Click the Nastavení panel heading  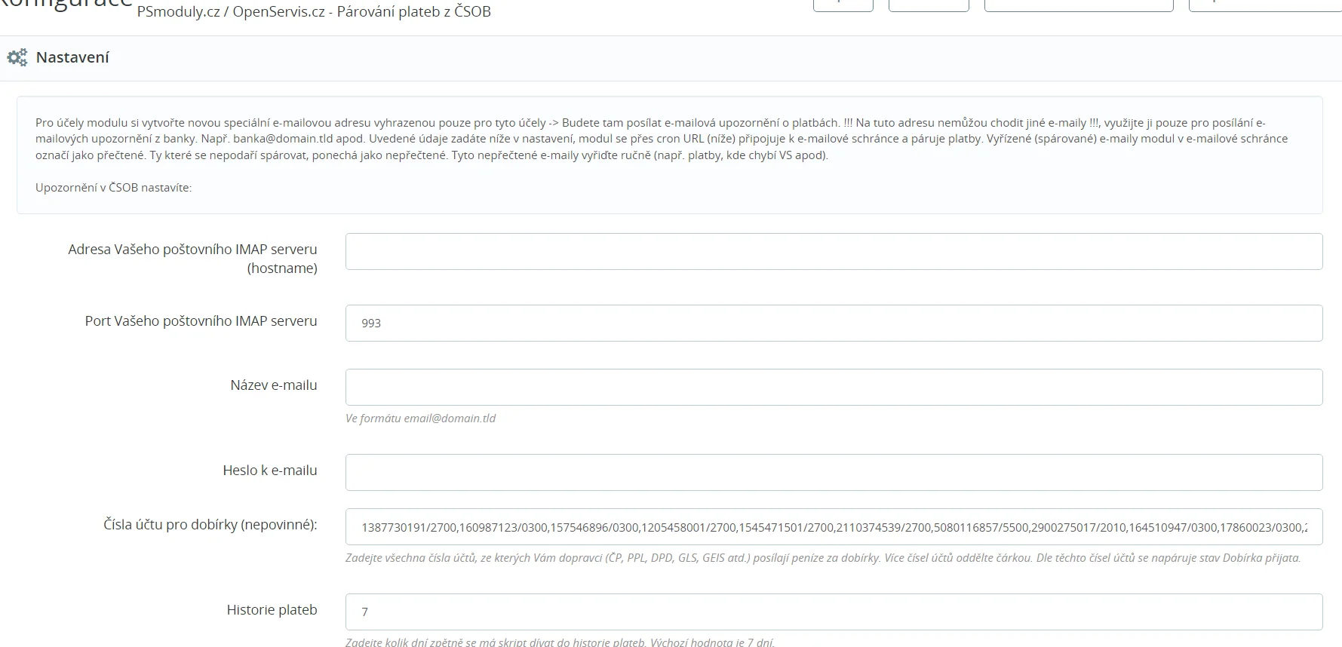(72, 57)
